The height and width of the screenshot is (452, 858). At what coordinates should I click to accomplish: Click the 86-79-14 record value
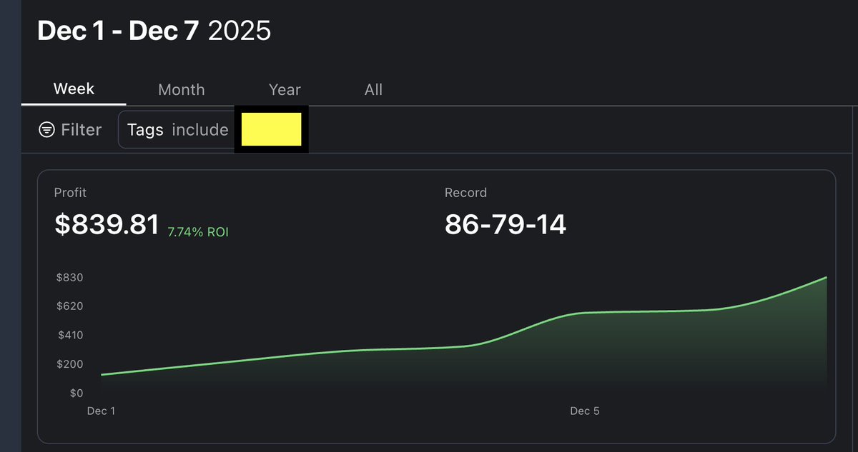click(506, 224)
